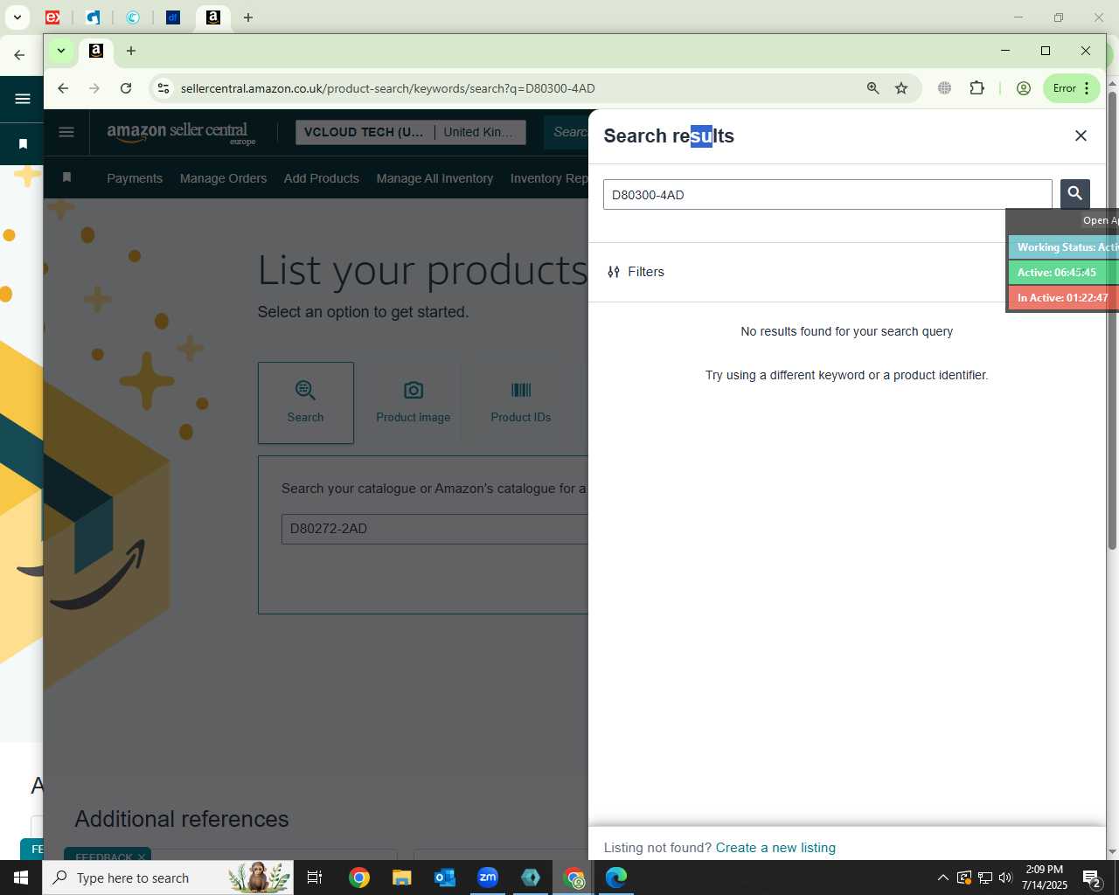Open the Seller Central hamburger menu
Screen dimensions: 1119x895
pyautogui.click(x=66, y=132)
